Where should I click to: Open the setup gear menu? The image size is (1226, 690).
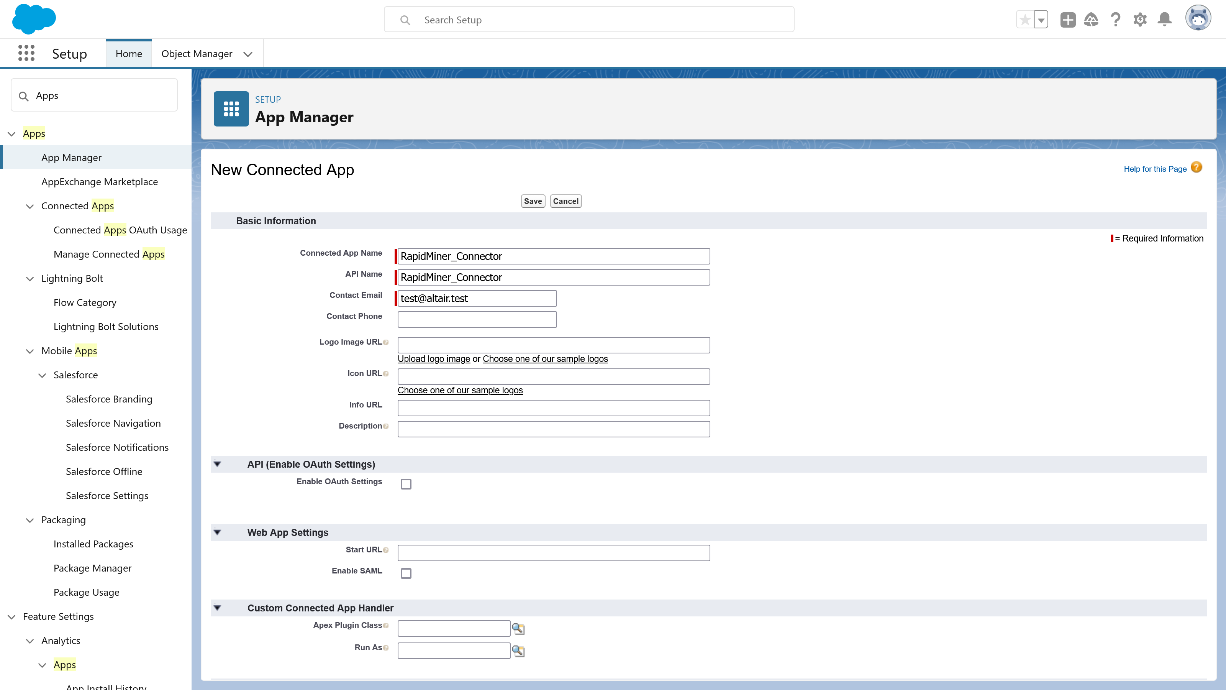1139,20
